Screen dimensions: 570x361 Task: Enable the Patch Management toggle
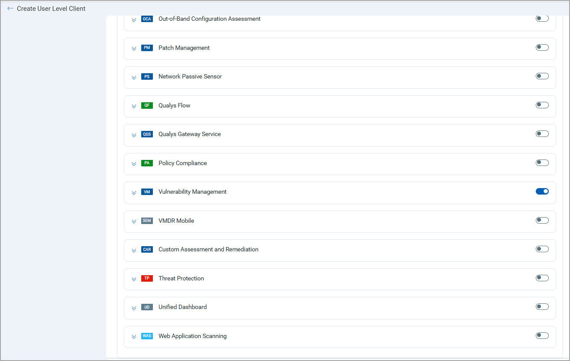542,47
